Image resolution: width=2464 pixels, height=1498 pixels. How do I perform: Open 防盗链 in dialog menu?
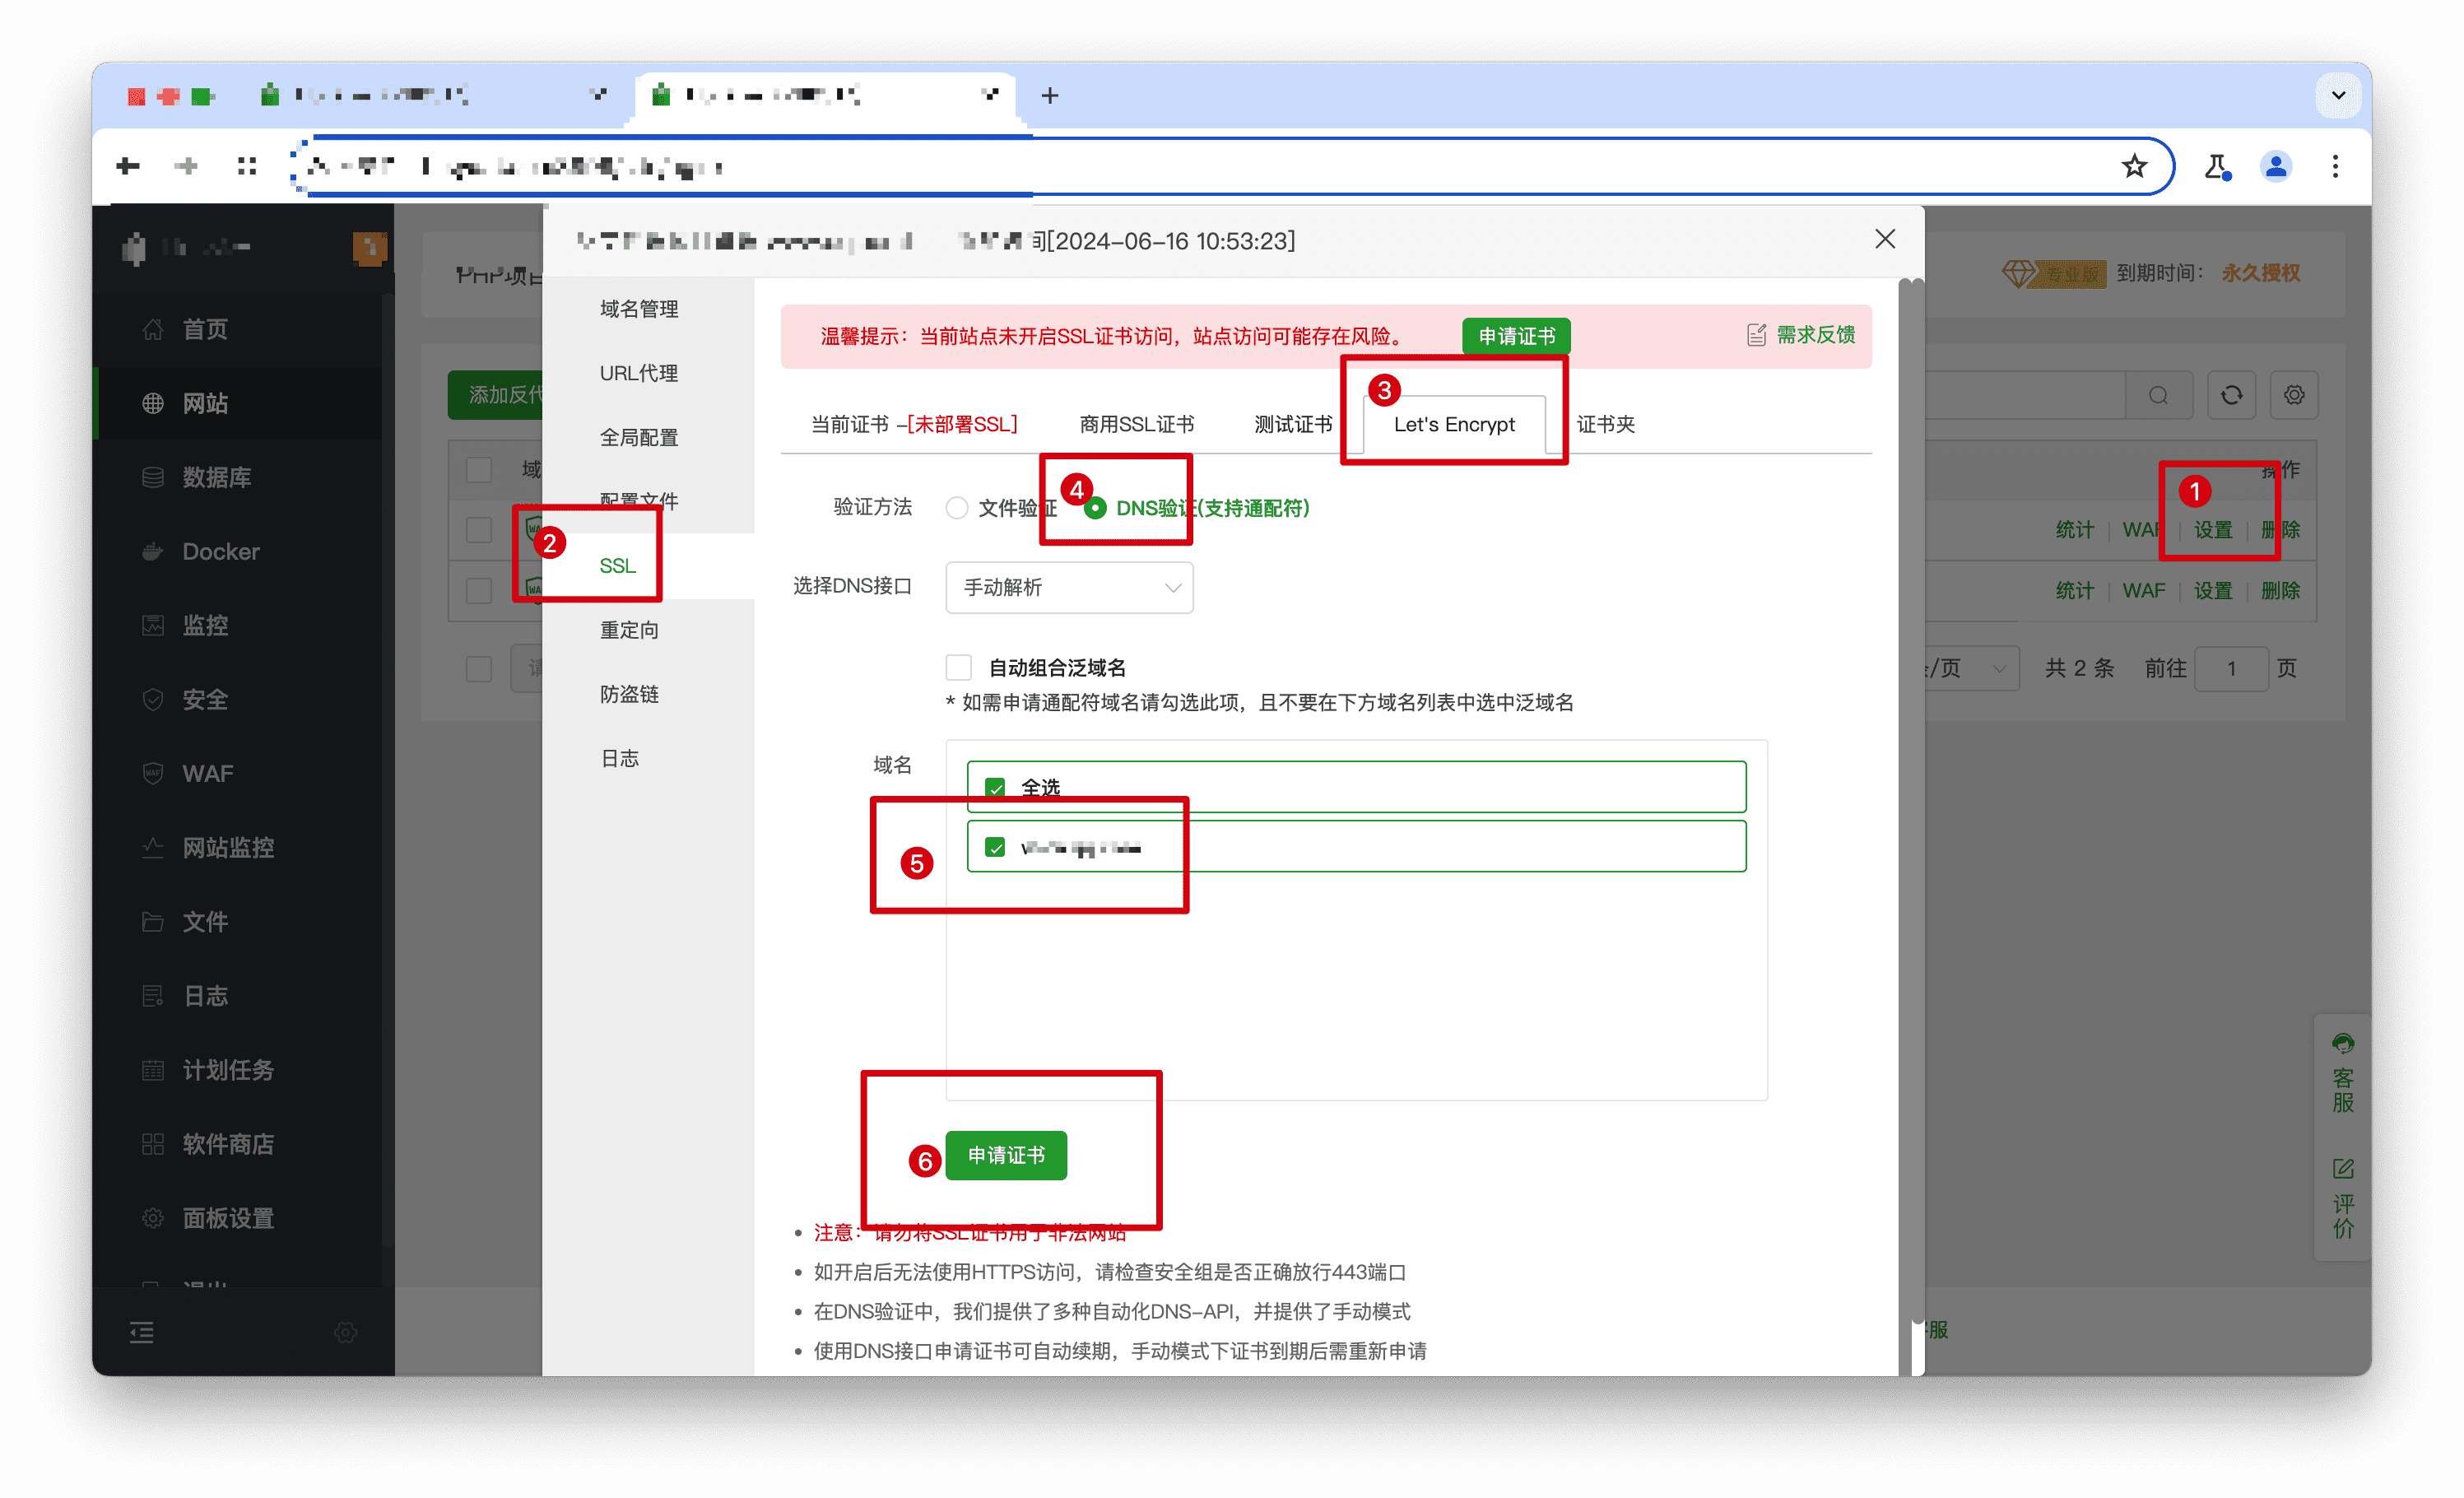[629, 694]
